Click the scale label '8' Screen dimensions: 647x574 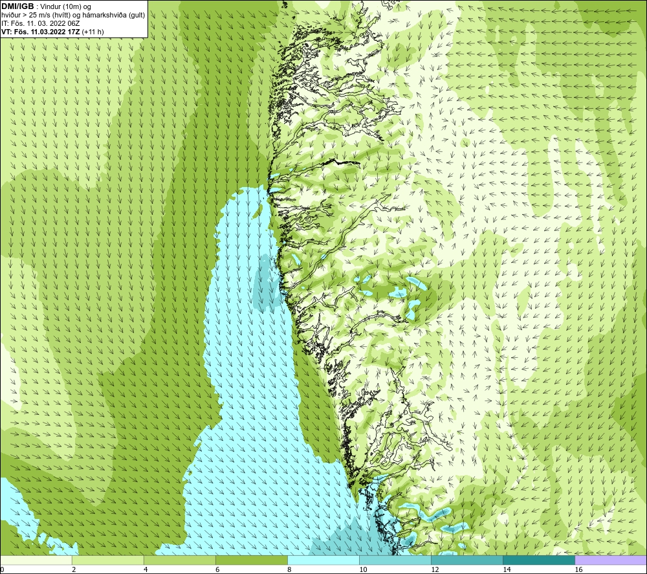point(289,569)
